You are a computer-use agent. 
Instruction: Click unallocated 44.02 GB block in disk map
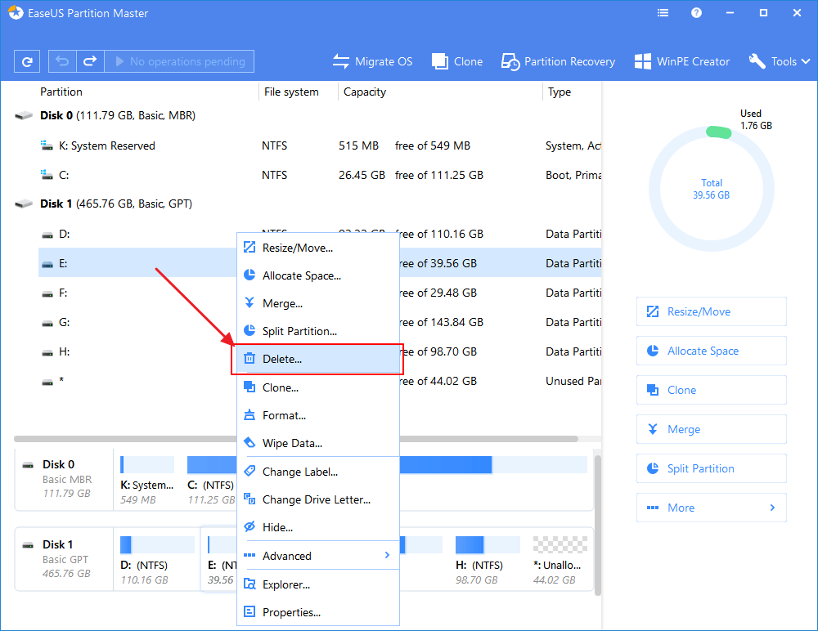point(560,561)
